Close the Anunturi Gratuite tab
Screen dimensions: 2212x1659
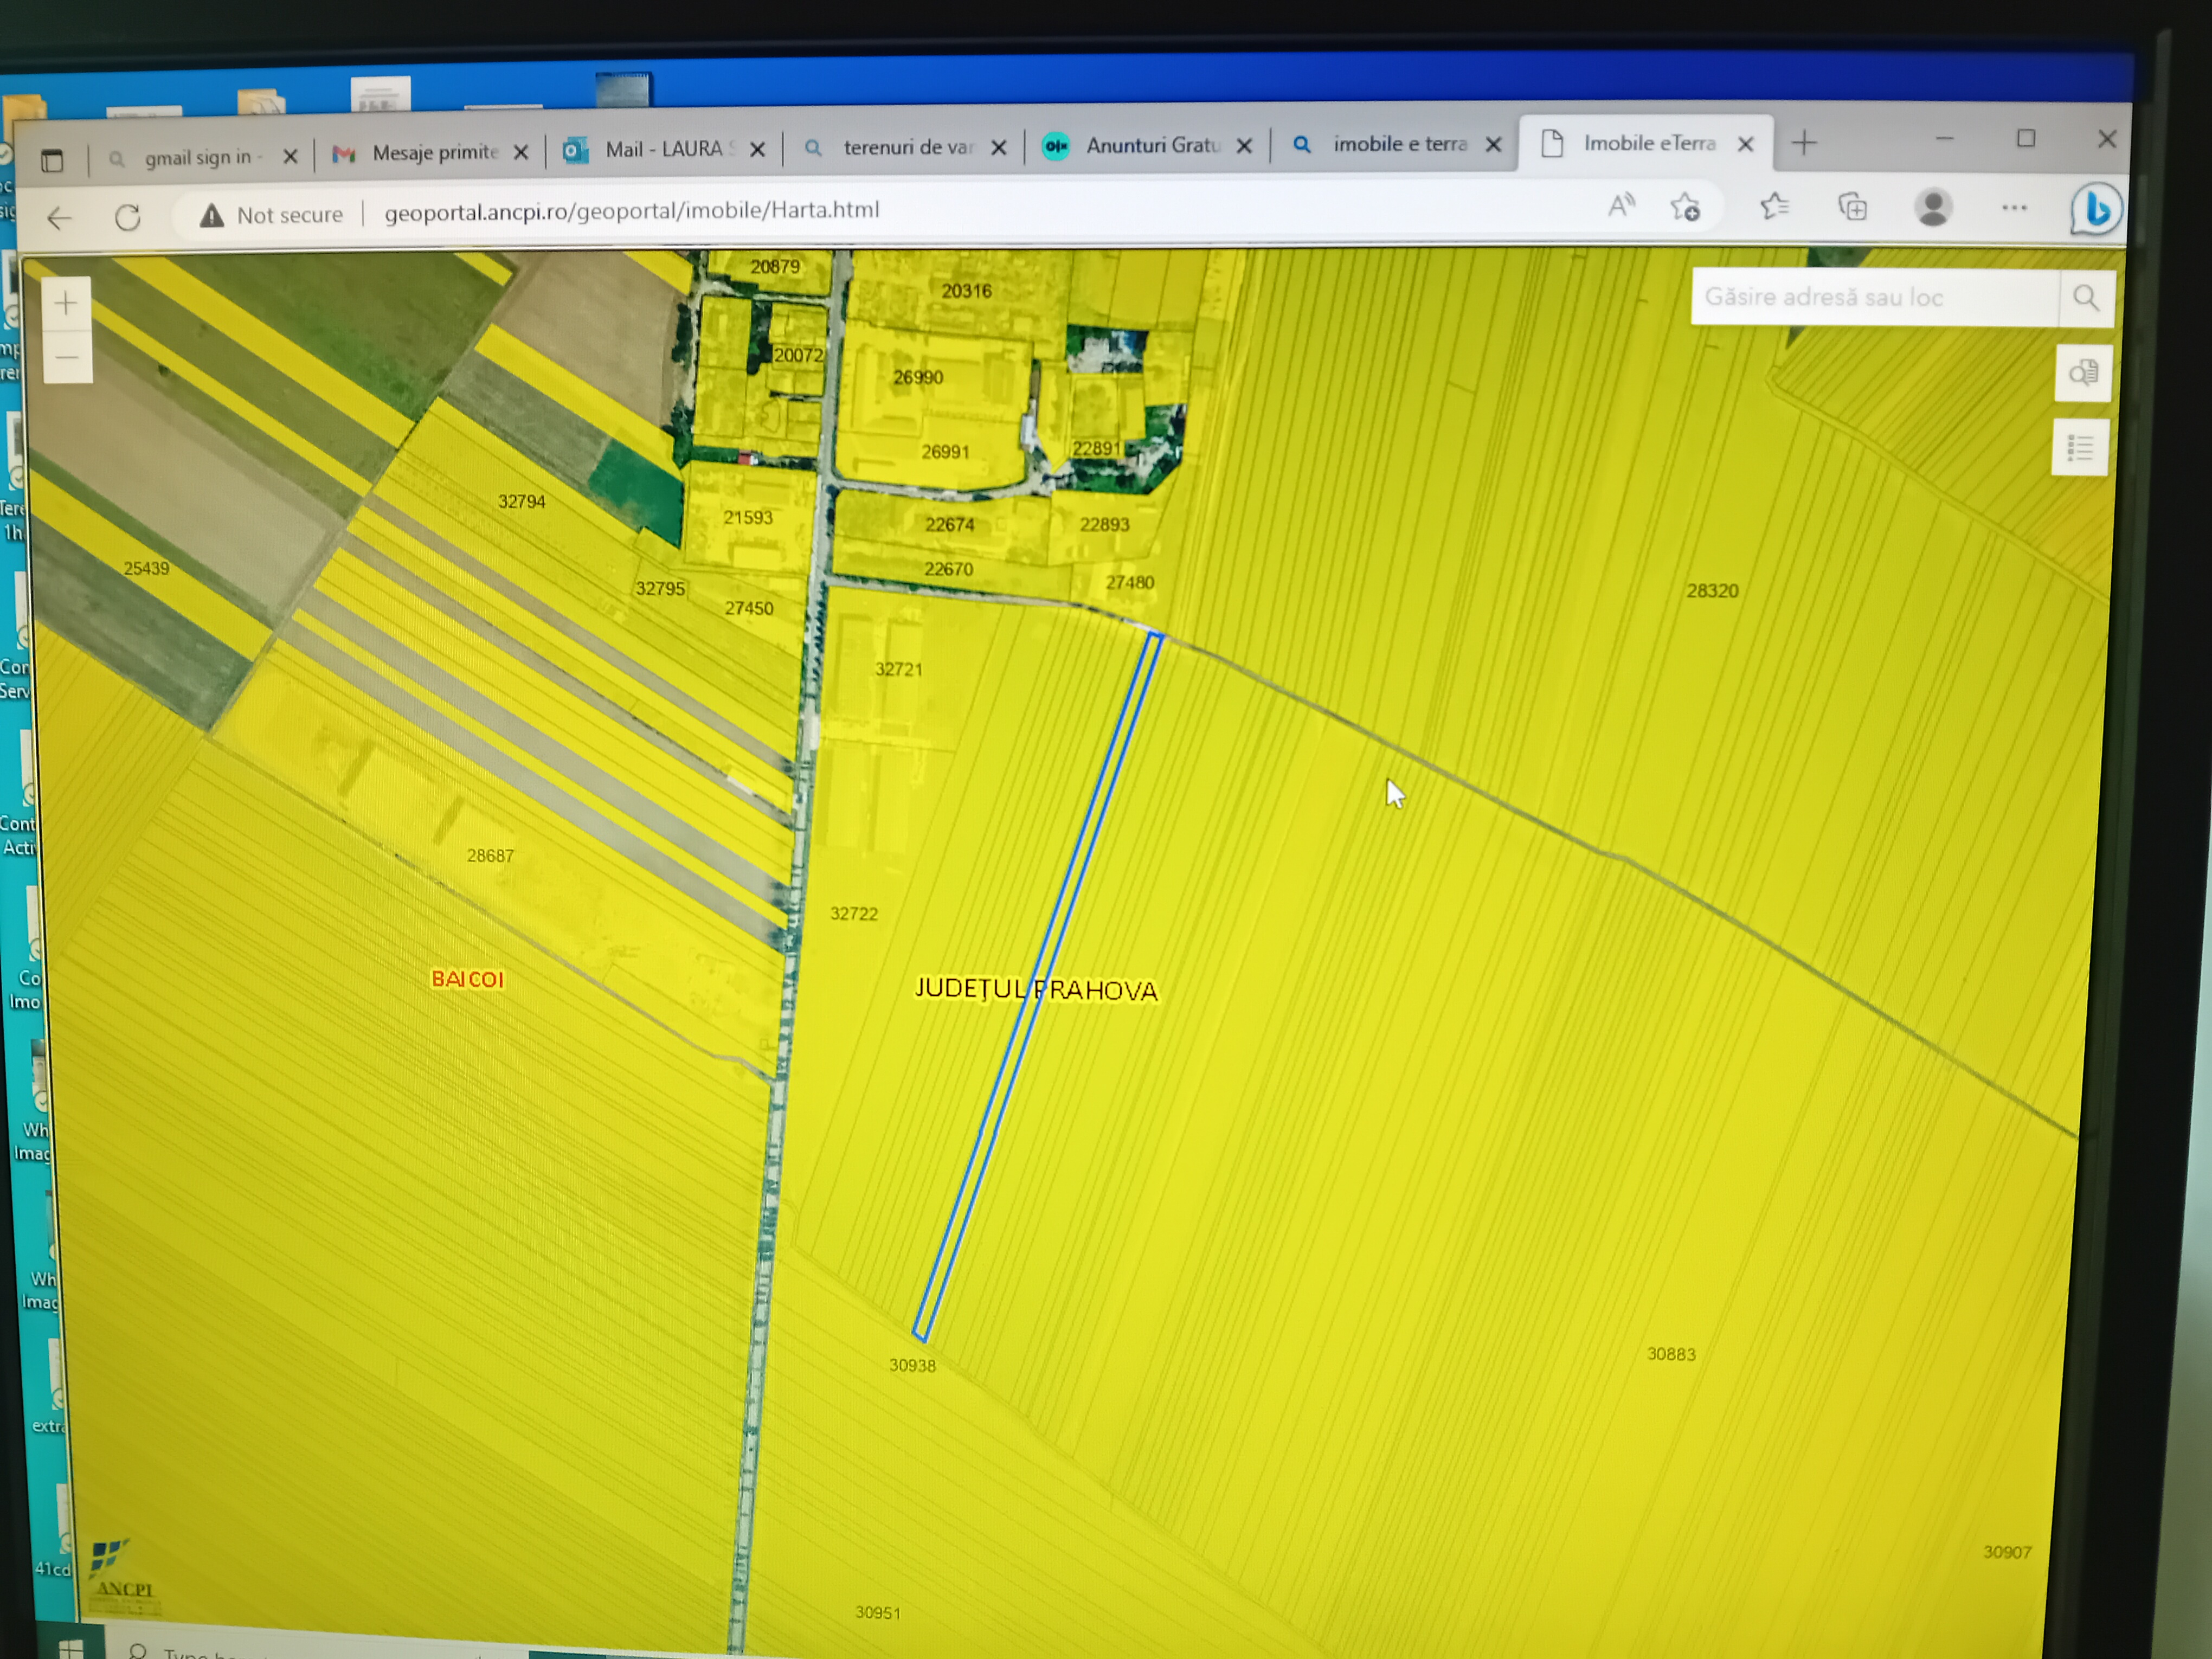click(x=1244, y=146)
